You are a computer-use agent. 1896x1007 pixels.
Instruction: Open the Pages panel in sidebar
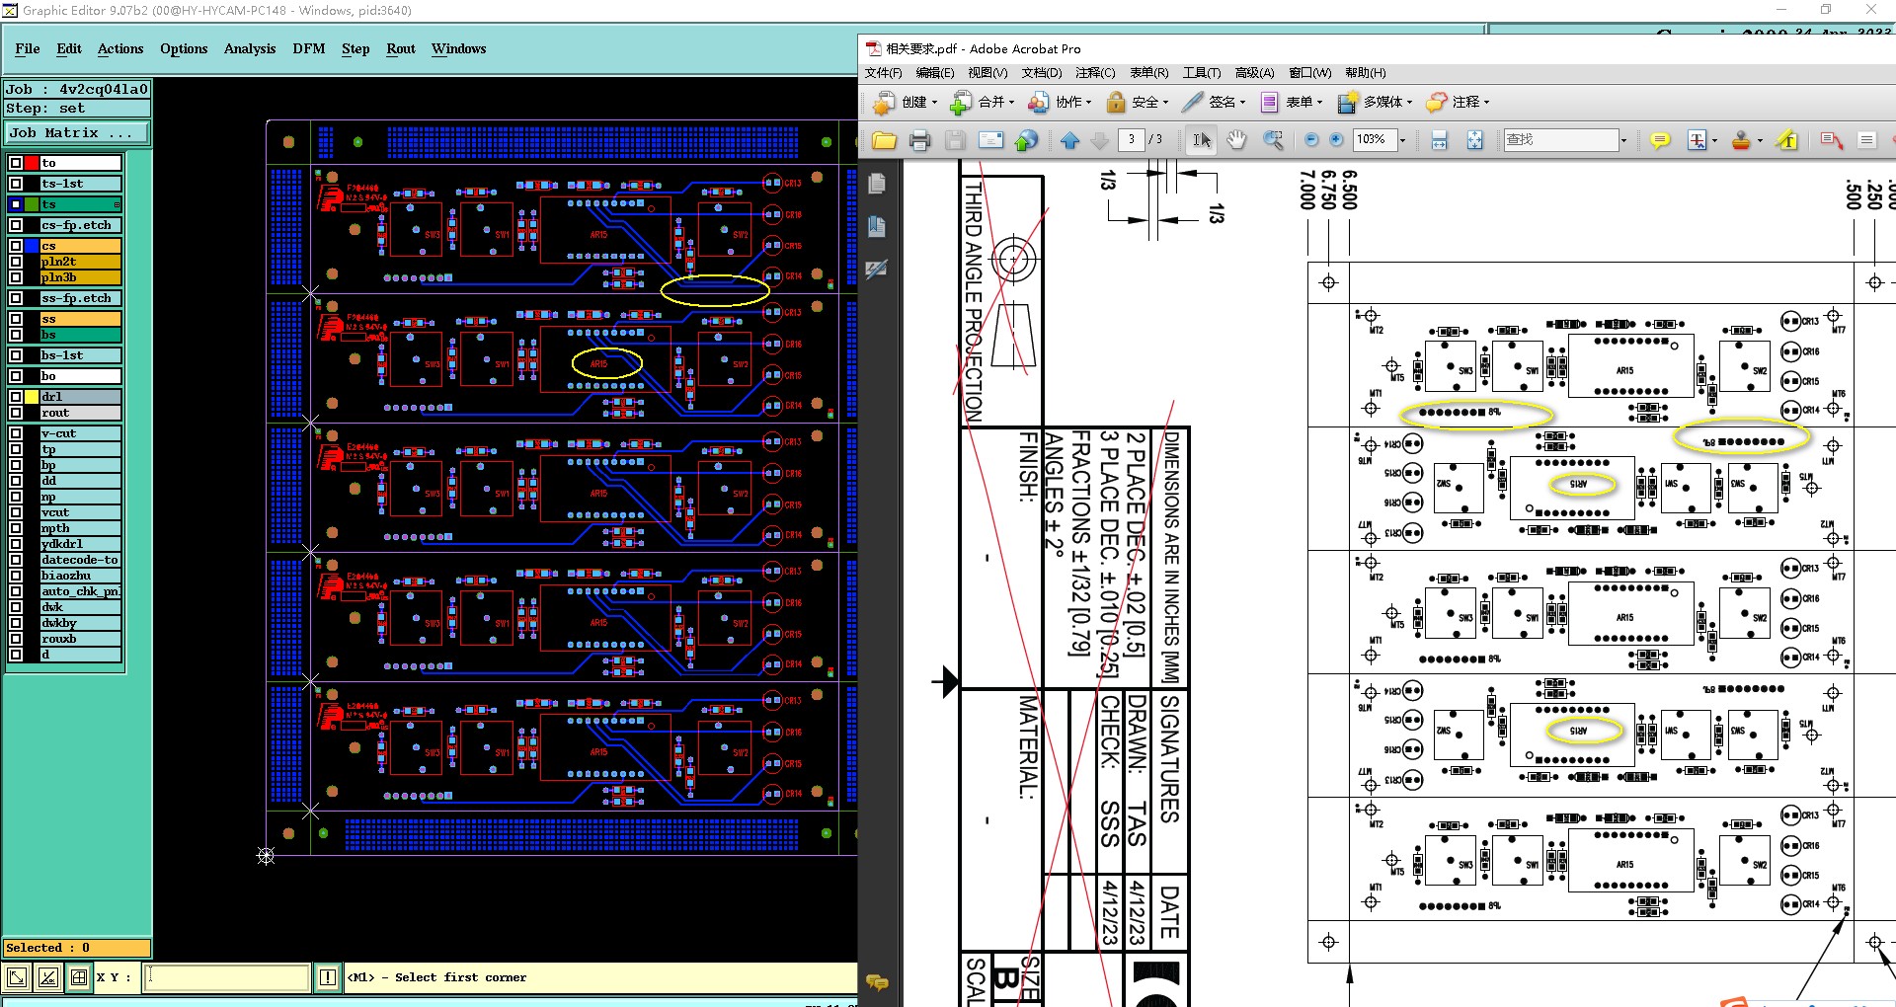click(x=876, y=184)
